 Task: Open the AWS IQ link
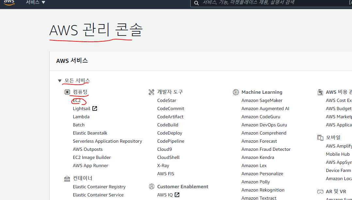point(165,195)
